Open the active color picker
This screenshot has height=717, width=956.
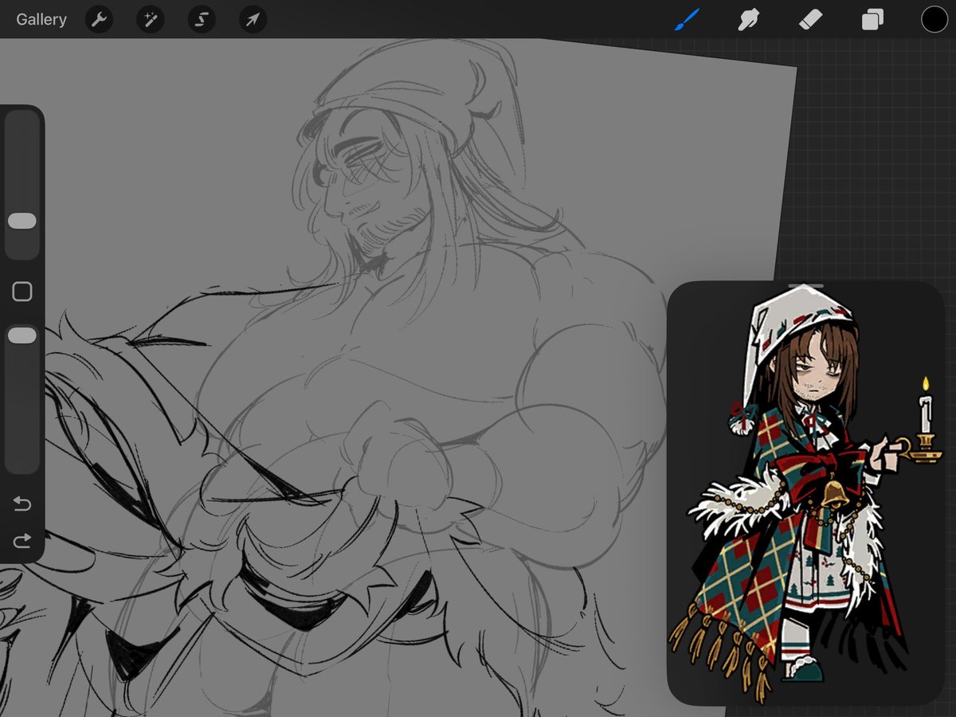(x=934, y=19)
